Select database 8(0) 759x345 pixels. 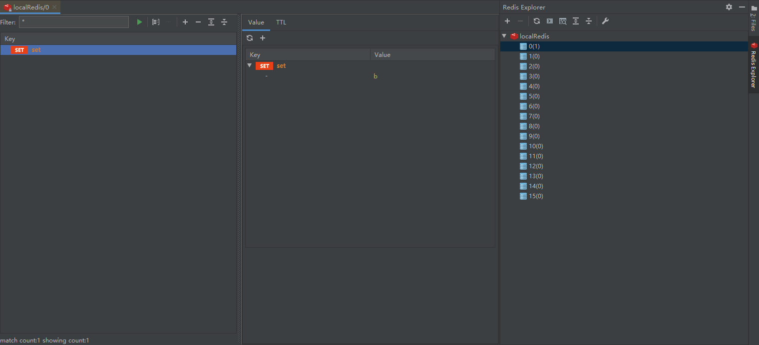[x=534, y=126]
